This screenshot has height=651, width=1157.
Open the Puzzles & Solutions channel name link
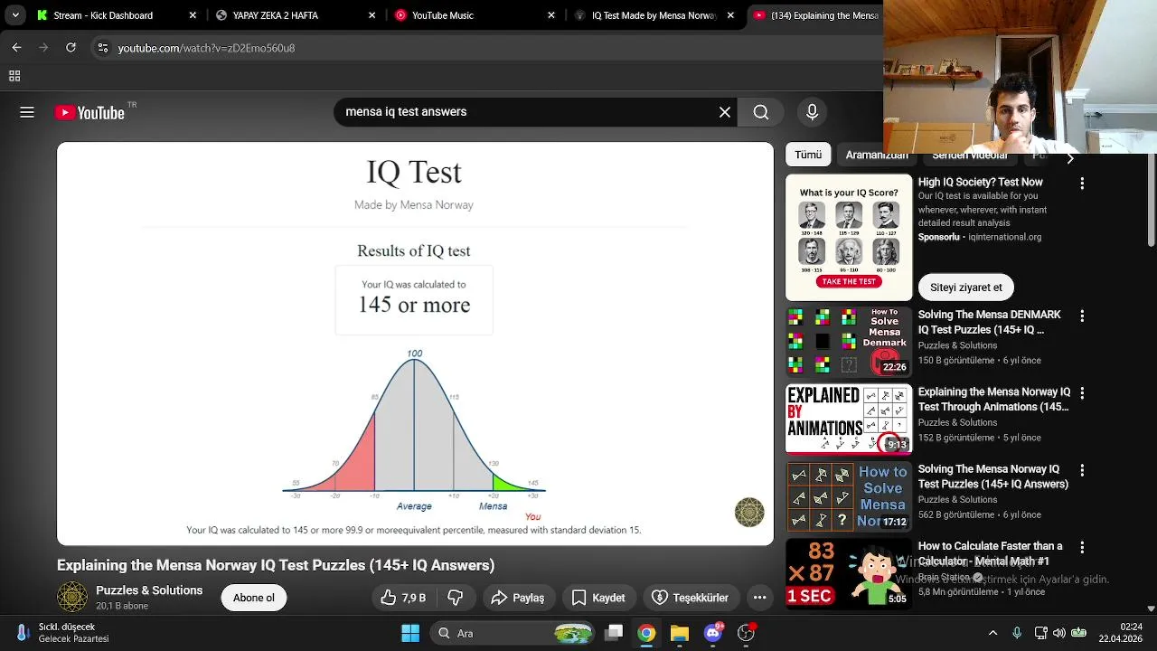pos(149,590)
